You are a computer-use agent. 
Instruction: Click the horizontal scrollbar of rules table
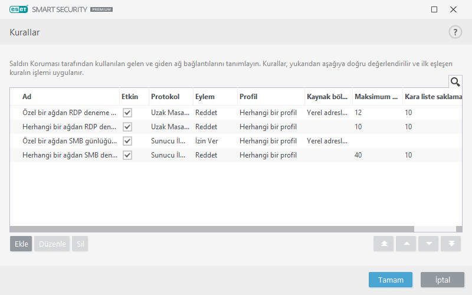click(212, 229)
